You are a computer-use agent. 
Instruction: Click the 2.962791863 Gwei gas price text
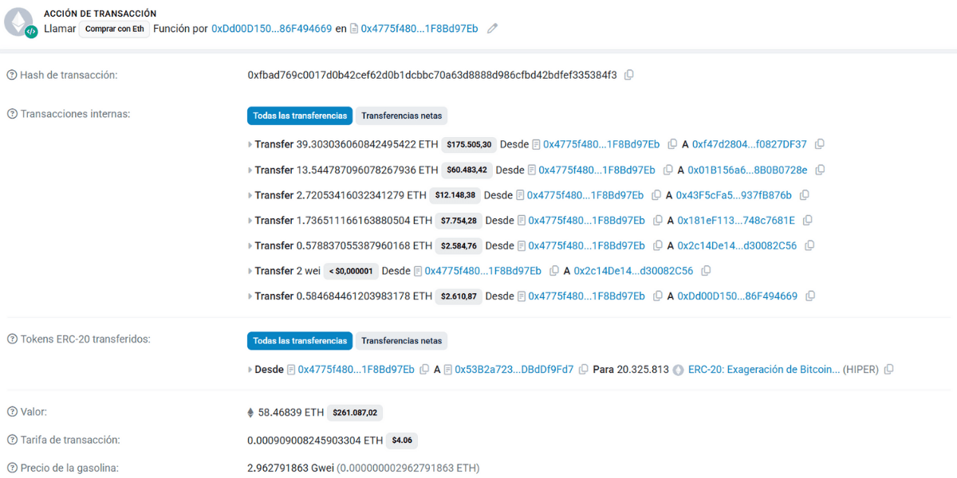point(290,468)
